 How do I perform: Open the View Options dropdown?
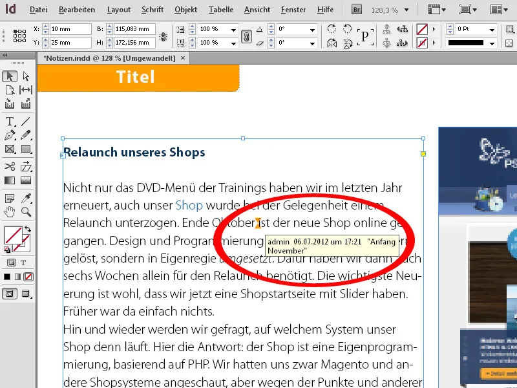point(437,10)
